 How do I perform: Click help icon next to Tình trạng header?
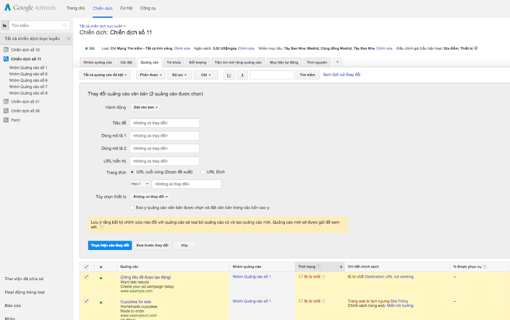click(x=319, y=266)
